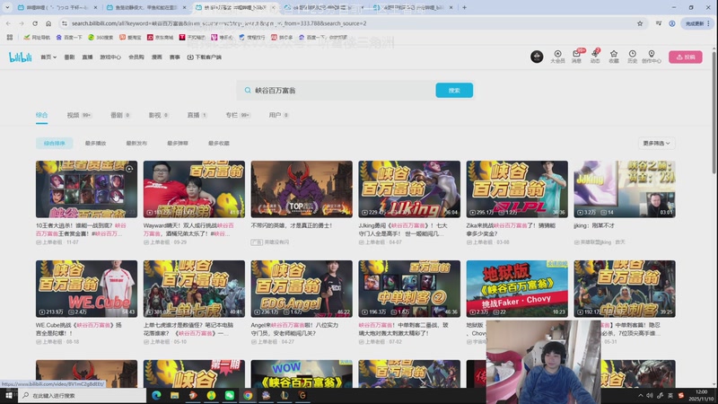Open the JJking 峡谷百万富翁 video thumbnail
The image size is (718, 404).
pos(409,189)
